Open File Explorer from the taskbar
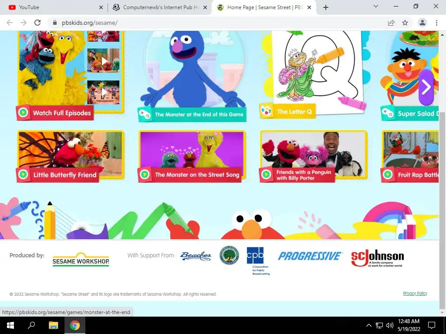The image size is (446, 334). click(53, 325)
